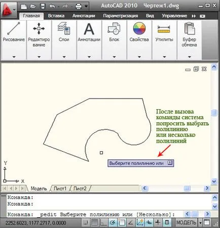This screenshot has height=228, width=220.
Task: Open quick access toolbar customize dropdown
Action: [86, 7]
